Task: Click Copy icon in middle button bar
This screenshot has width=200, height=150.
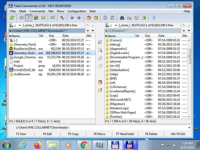Action: point(100,58)
